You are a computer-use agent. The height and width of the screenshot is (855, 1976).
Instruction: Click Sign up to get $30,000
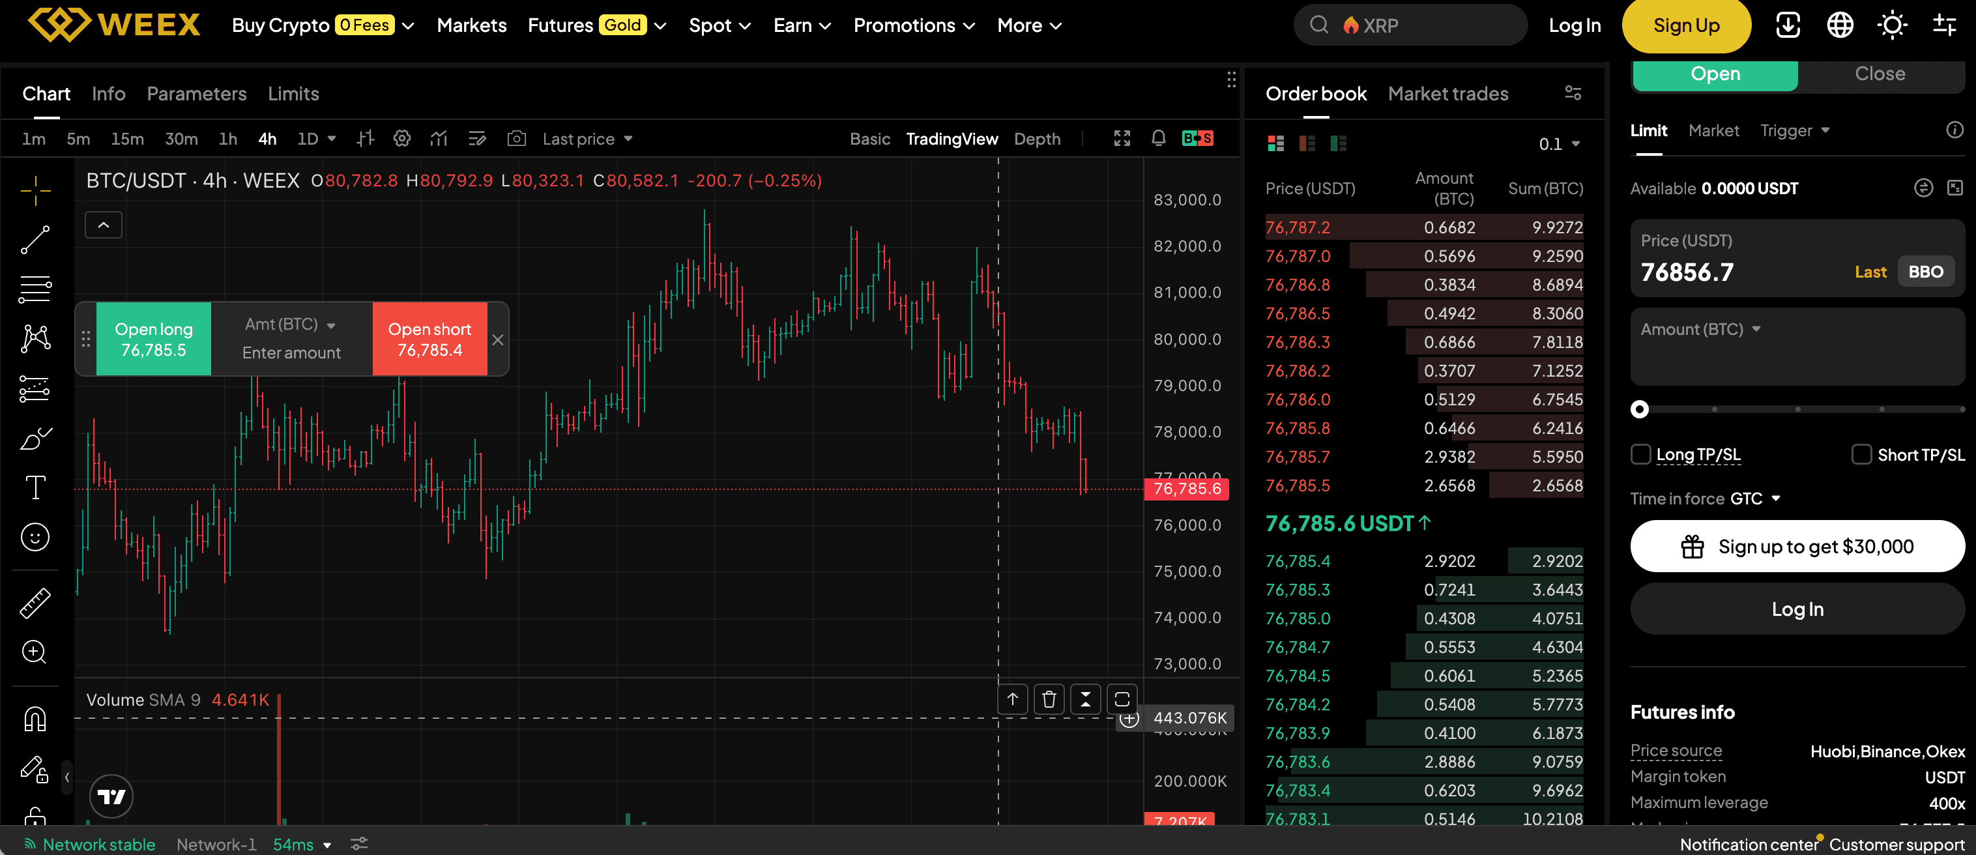click(x=1797, y=546)
